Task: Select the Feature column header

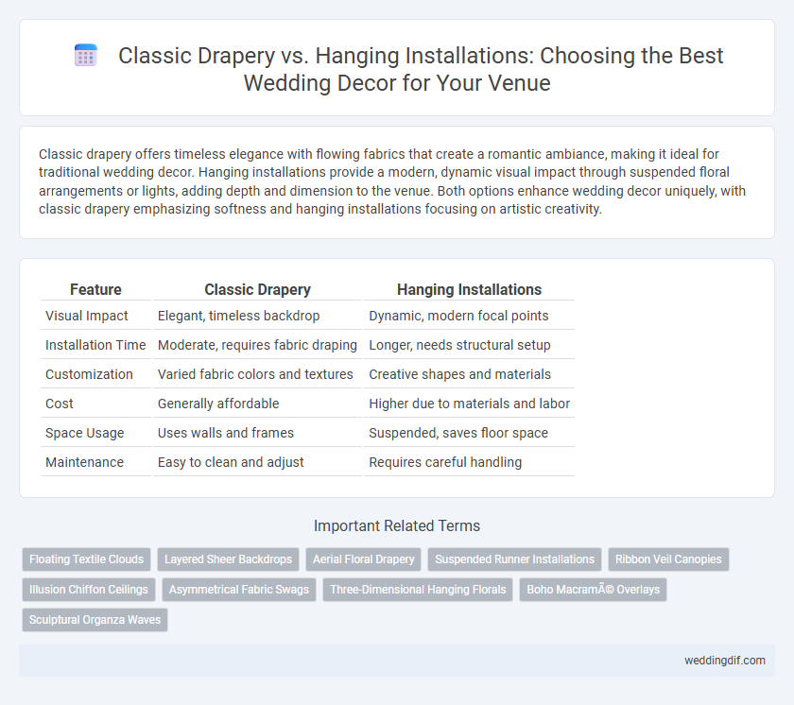Action: coord(95,289)
